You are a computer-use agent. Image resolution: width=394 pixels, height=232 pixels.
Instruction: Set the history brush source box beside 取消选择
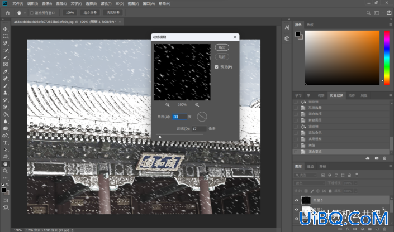(296, 108)
